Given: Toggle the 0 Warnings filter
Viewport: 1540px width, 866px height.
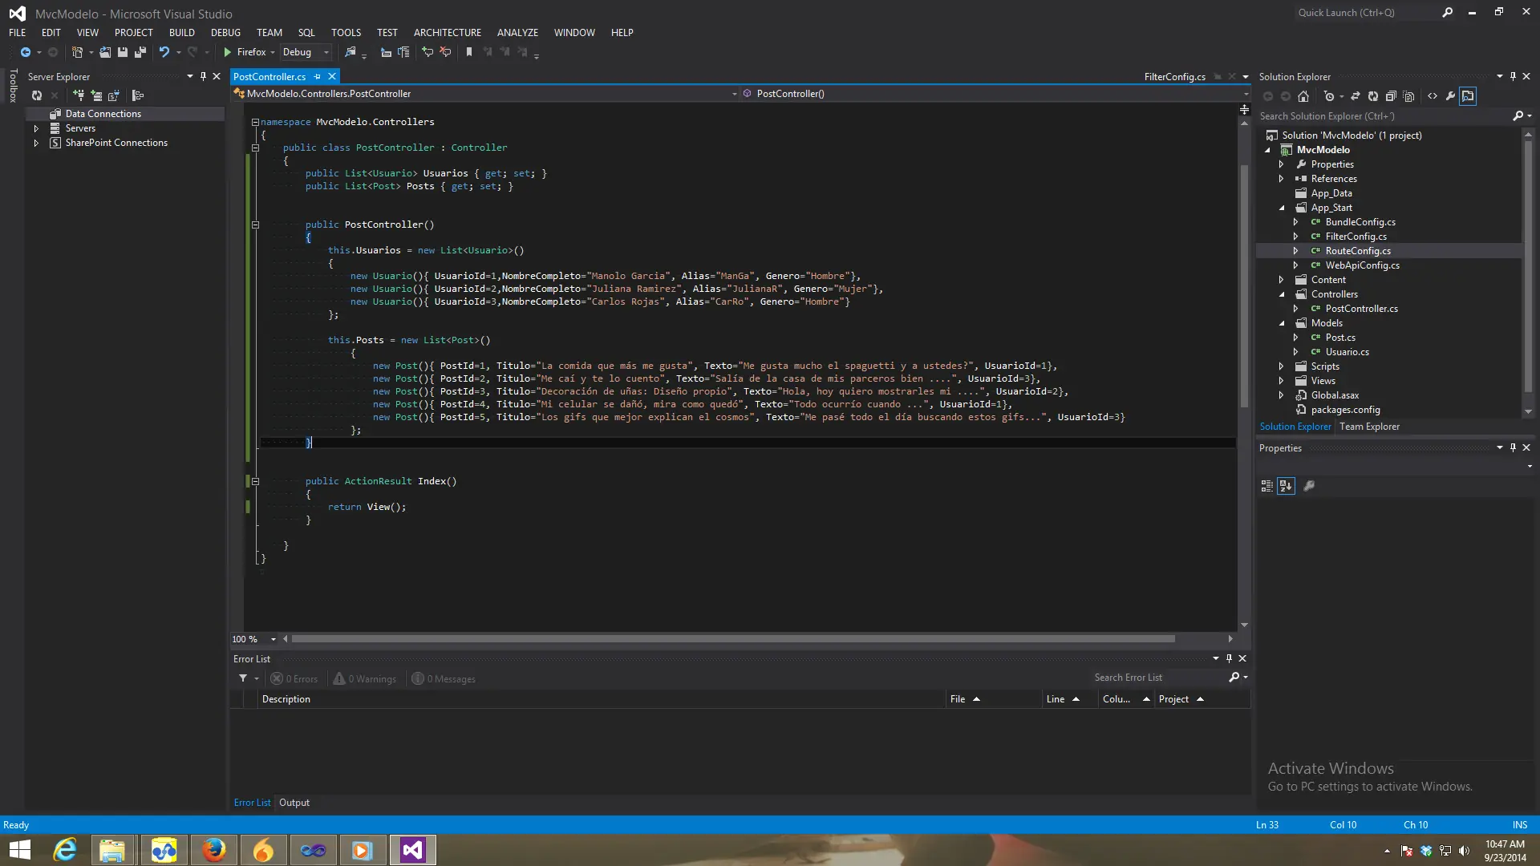Looking at the screenshot, I should pyautogui.click(x=365, y=679).
